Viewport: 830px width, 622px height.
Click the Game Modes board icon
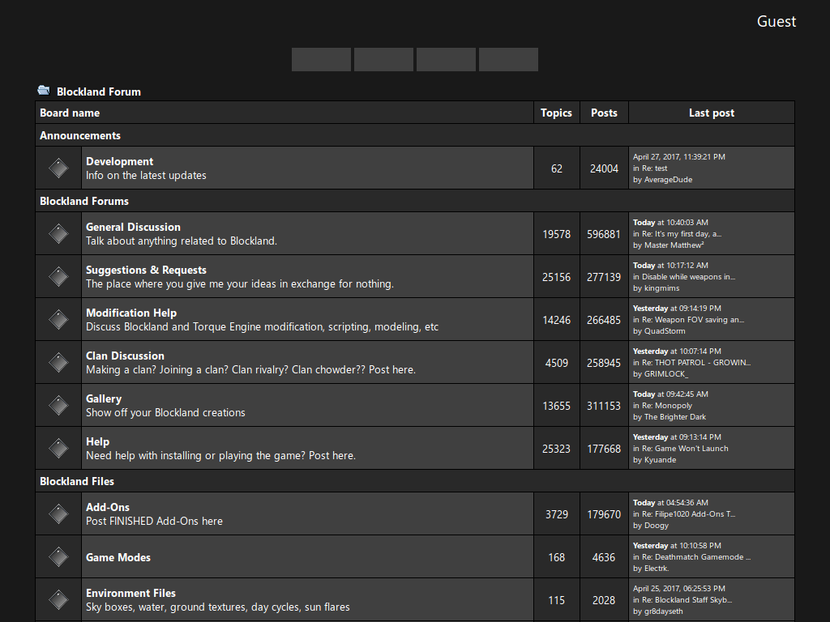[58, 556]
